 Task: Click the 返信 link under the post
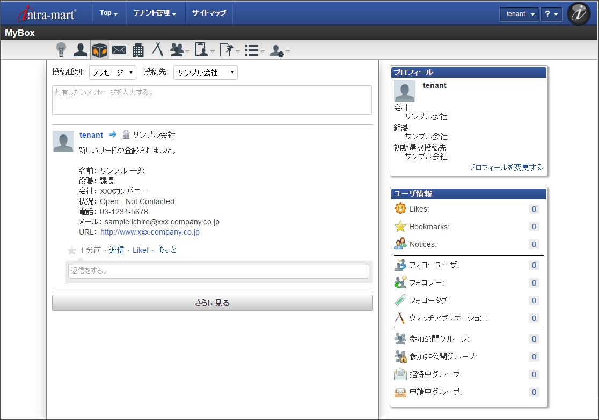pos(116,250)
